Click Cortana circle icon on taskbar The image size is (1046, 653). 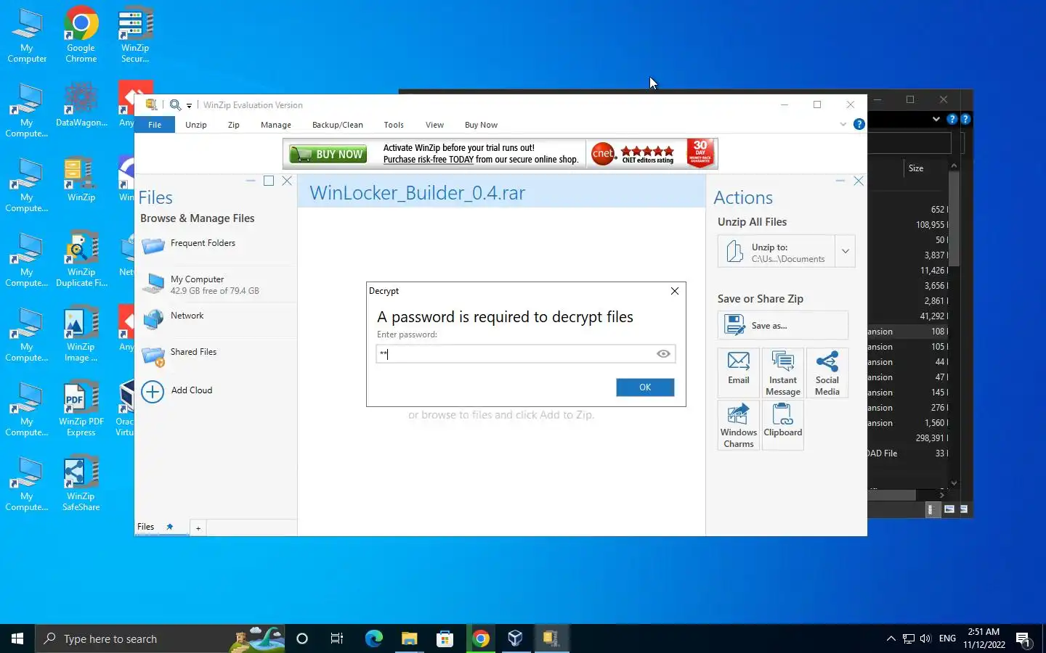click(302, 638)
